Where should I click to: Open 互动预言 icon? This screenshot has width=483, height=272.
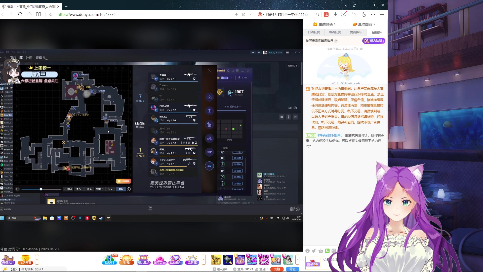click(25, 260)
